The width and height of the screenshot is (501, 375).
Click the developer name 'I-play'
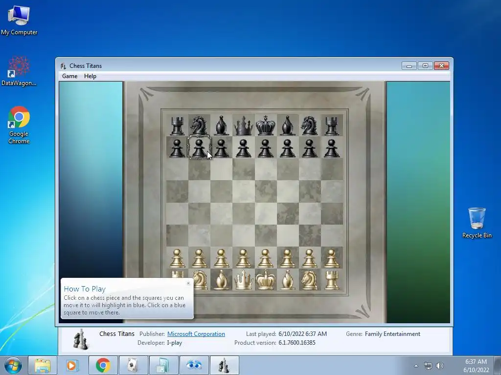[x=175, y=343]
